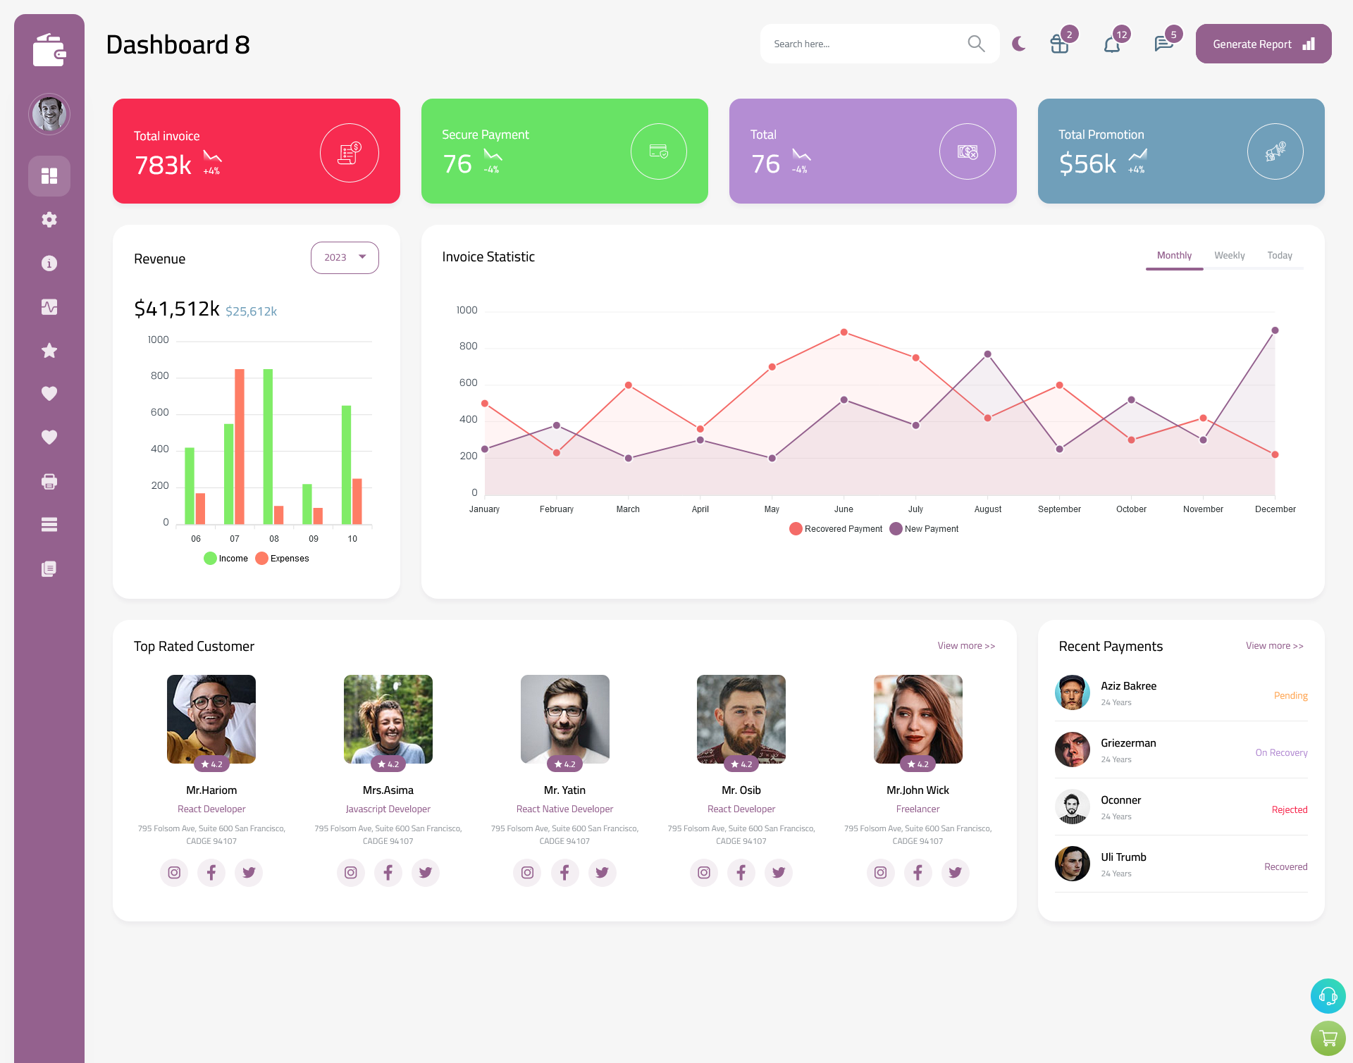Toggle dark mode moon icon
Screen dimensions: 1353x1063
pos(1018,44)
